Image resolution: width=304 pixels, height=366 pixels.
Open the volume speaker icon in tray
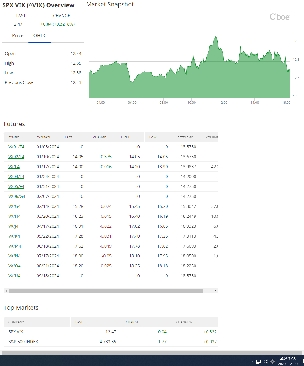click(x=265, y=361)
